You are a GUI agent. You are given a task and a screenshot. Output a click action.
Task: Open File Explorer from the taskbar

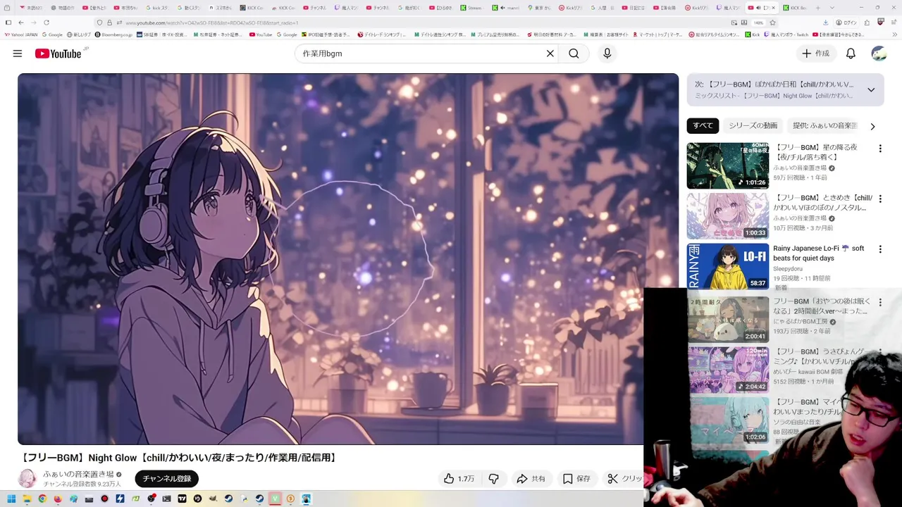click(x=27, y=499)
